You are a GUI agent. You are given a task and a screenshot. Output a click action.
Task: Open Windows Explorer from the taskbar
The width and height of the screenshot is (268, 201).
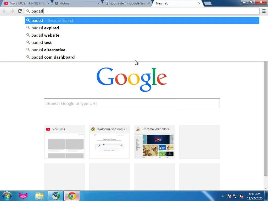pyautogui.click(x=40, y=196)
